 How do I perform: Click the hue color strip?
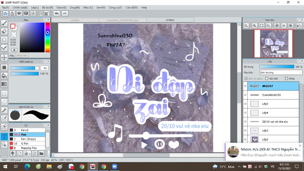click(x=48, y=37)
